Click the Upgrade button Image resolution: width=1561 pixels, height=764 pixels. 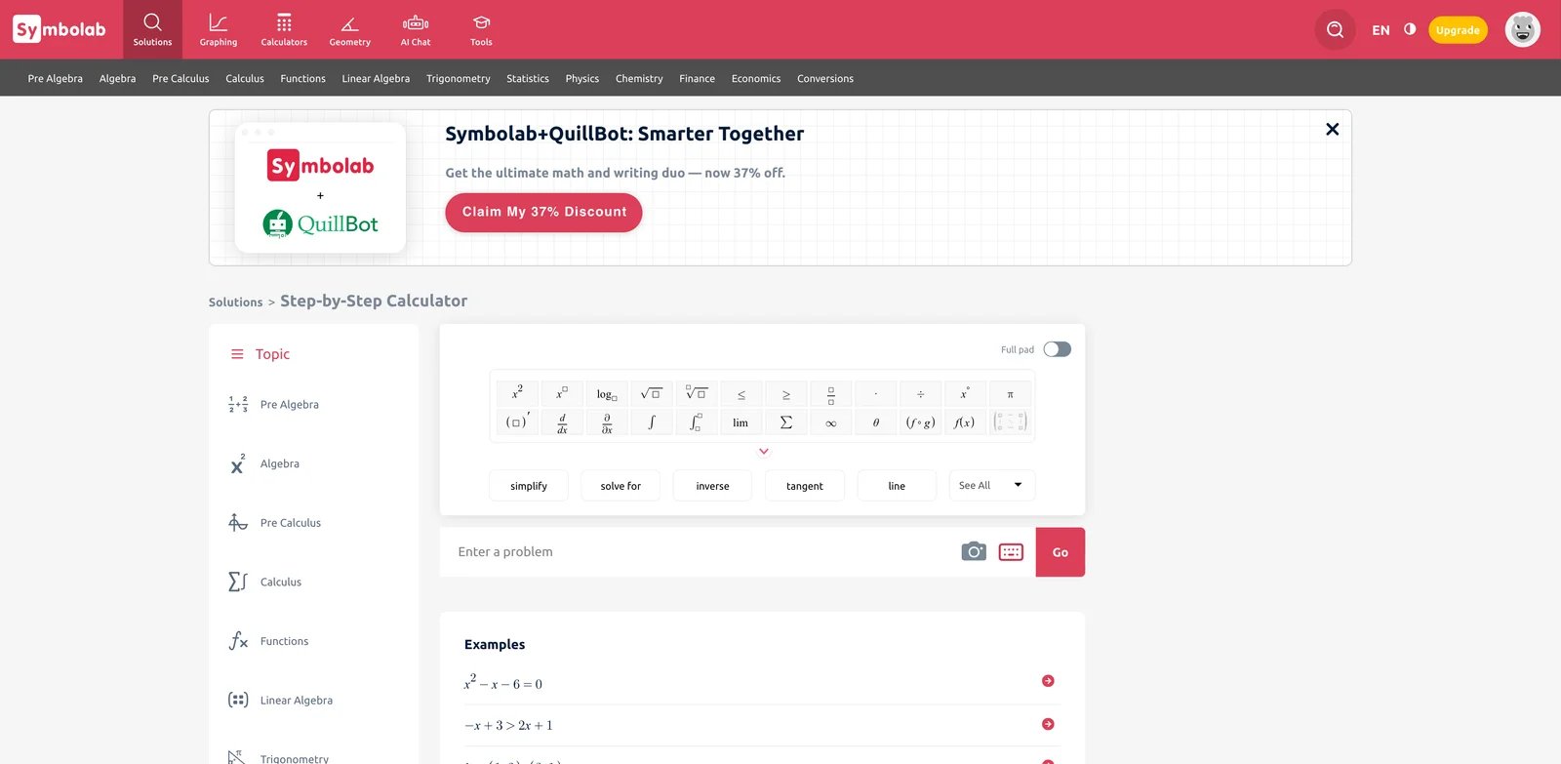[x=1458, y=30]
